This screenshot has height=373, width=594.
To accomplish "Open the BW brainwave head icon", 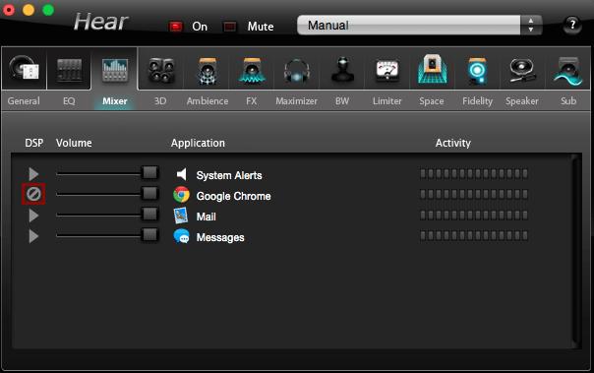I will 342,69.
